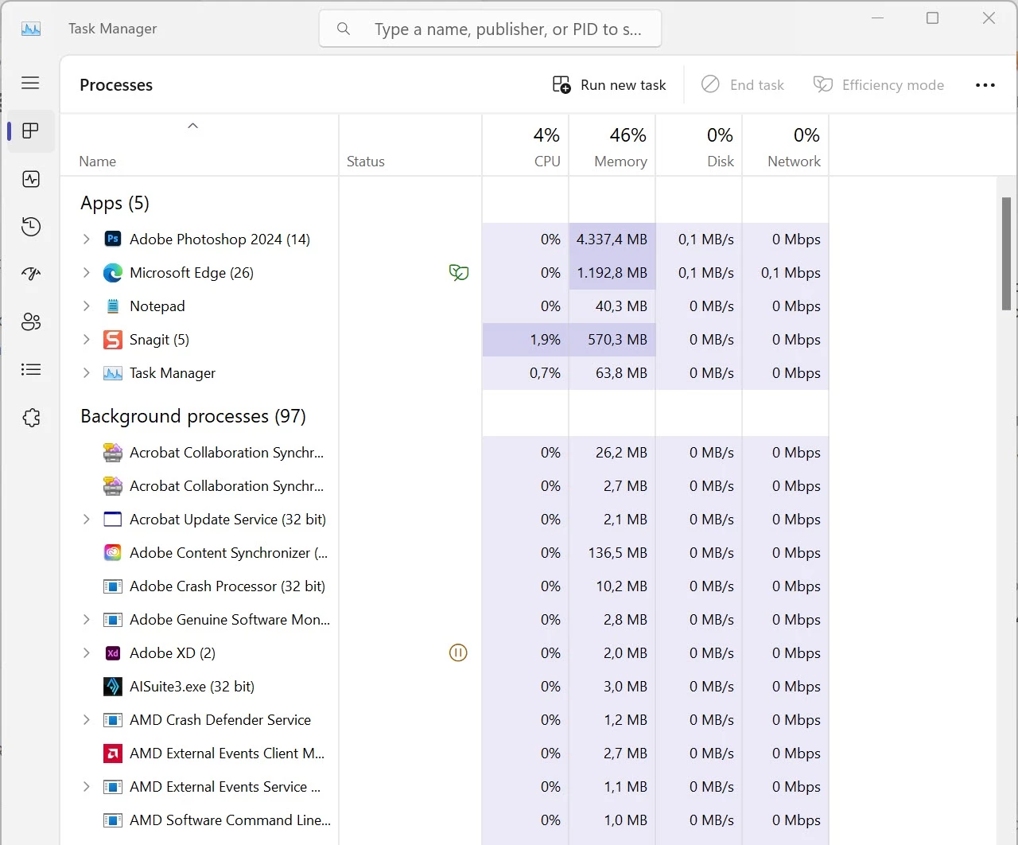
Task: Click the process search input field
Action: tap(491, 29)
